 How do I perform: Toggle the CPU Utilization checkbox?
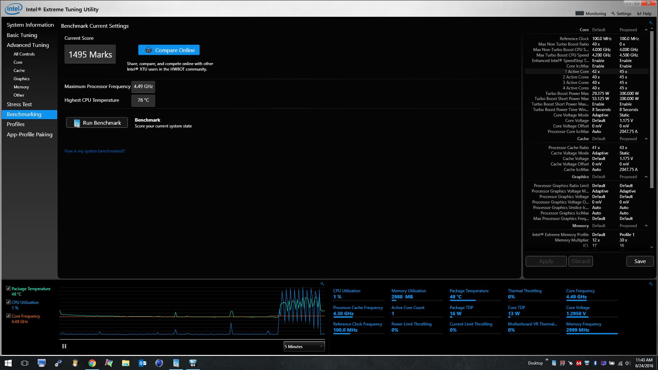8,302
